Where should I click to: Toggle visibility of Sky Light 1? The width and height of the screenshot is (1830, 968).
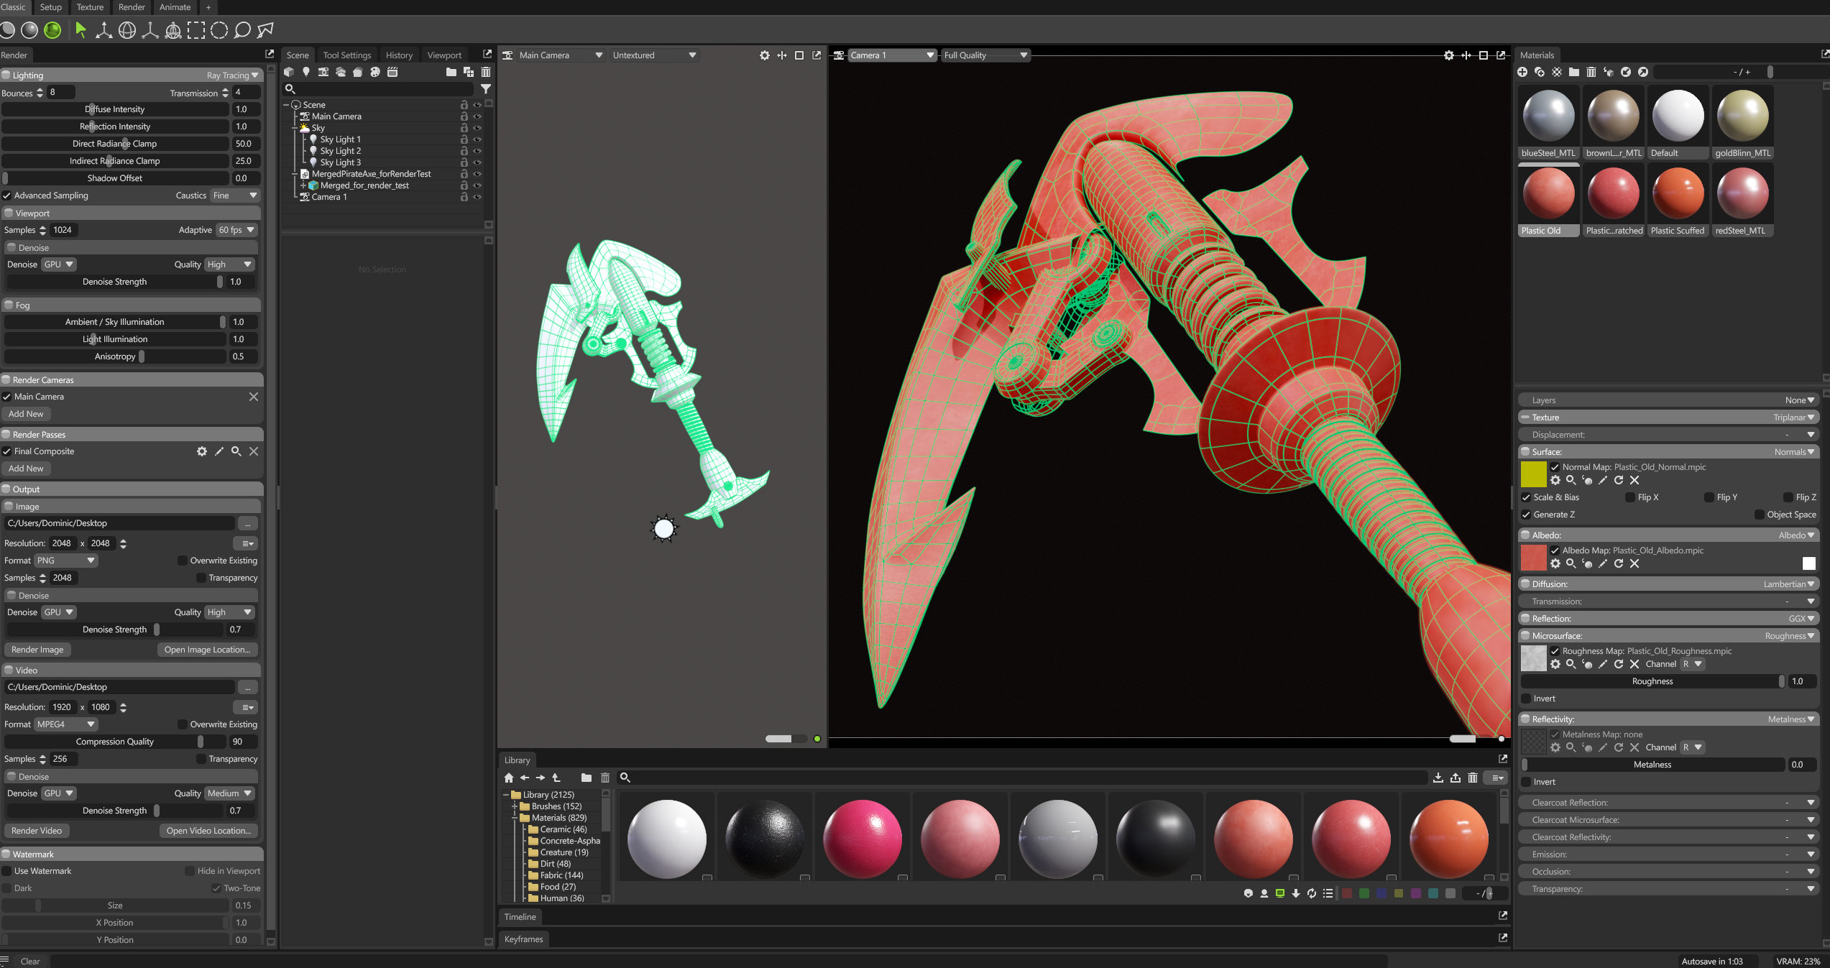pyautogui.click(x=477, y=139)
